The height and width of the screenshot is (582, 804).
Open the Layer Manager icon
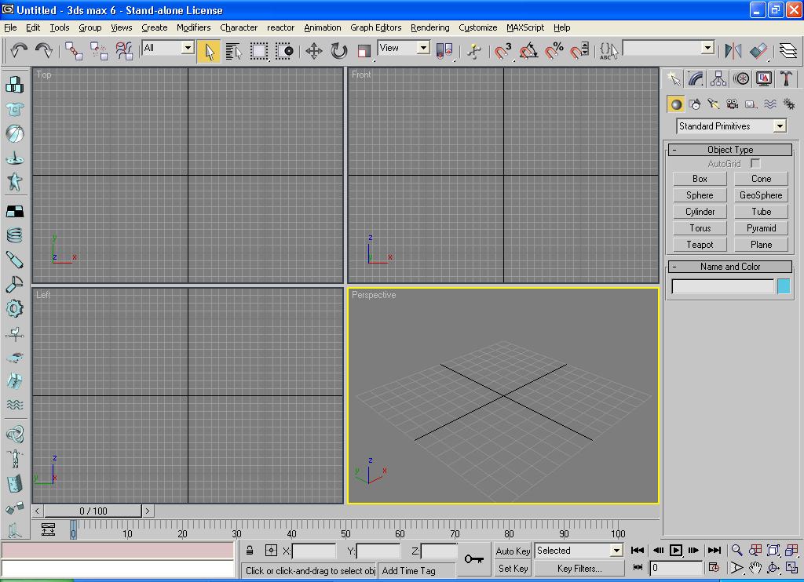(788, 51)
